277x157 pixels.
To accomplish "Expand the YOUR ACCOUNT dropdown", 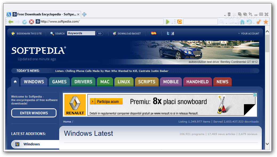I will coord(248,34).
